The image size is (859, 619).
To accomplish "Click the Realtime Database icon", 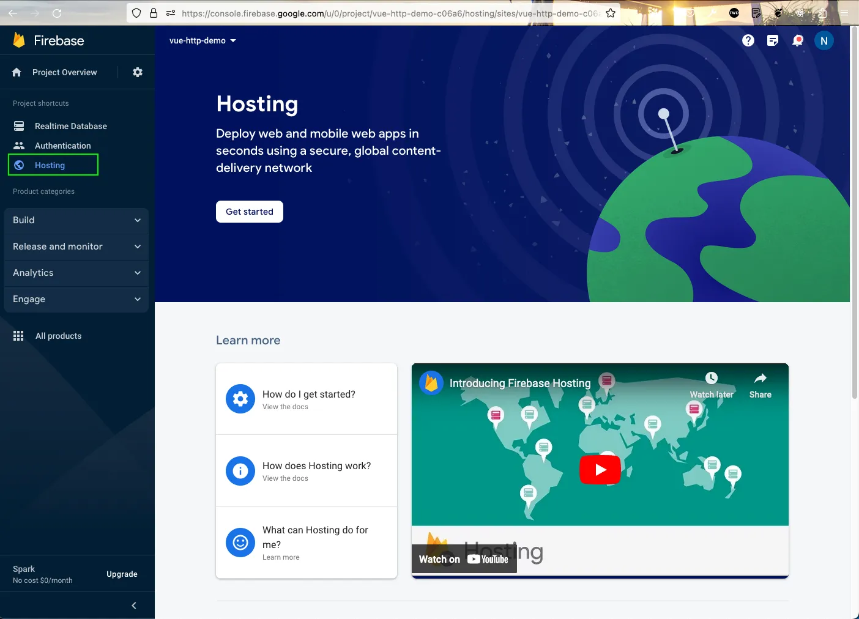I will point(19,126).
